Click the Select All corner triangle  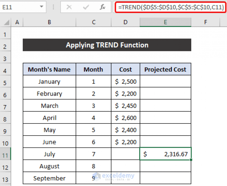click(7, 23)
